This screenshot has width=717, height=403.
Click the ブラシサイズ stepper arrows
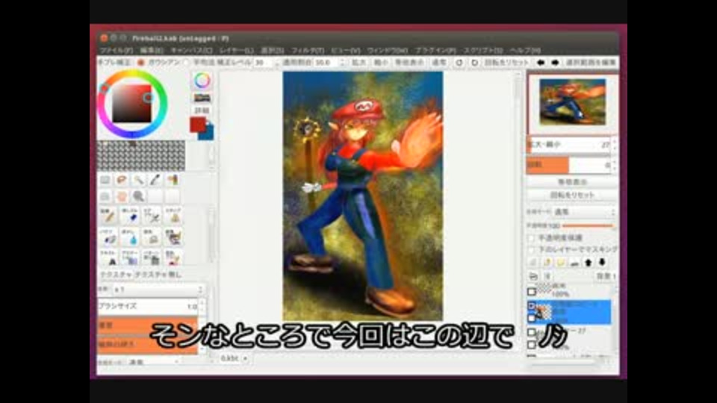[202, 307]
